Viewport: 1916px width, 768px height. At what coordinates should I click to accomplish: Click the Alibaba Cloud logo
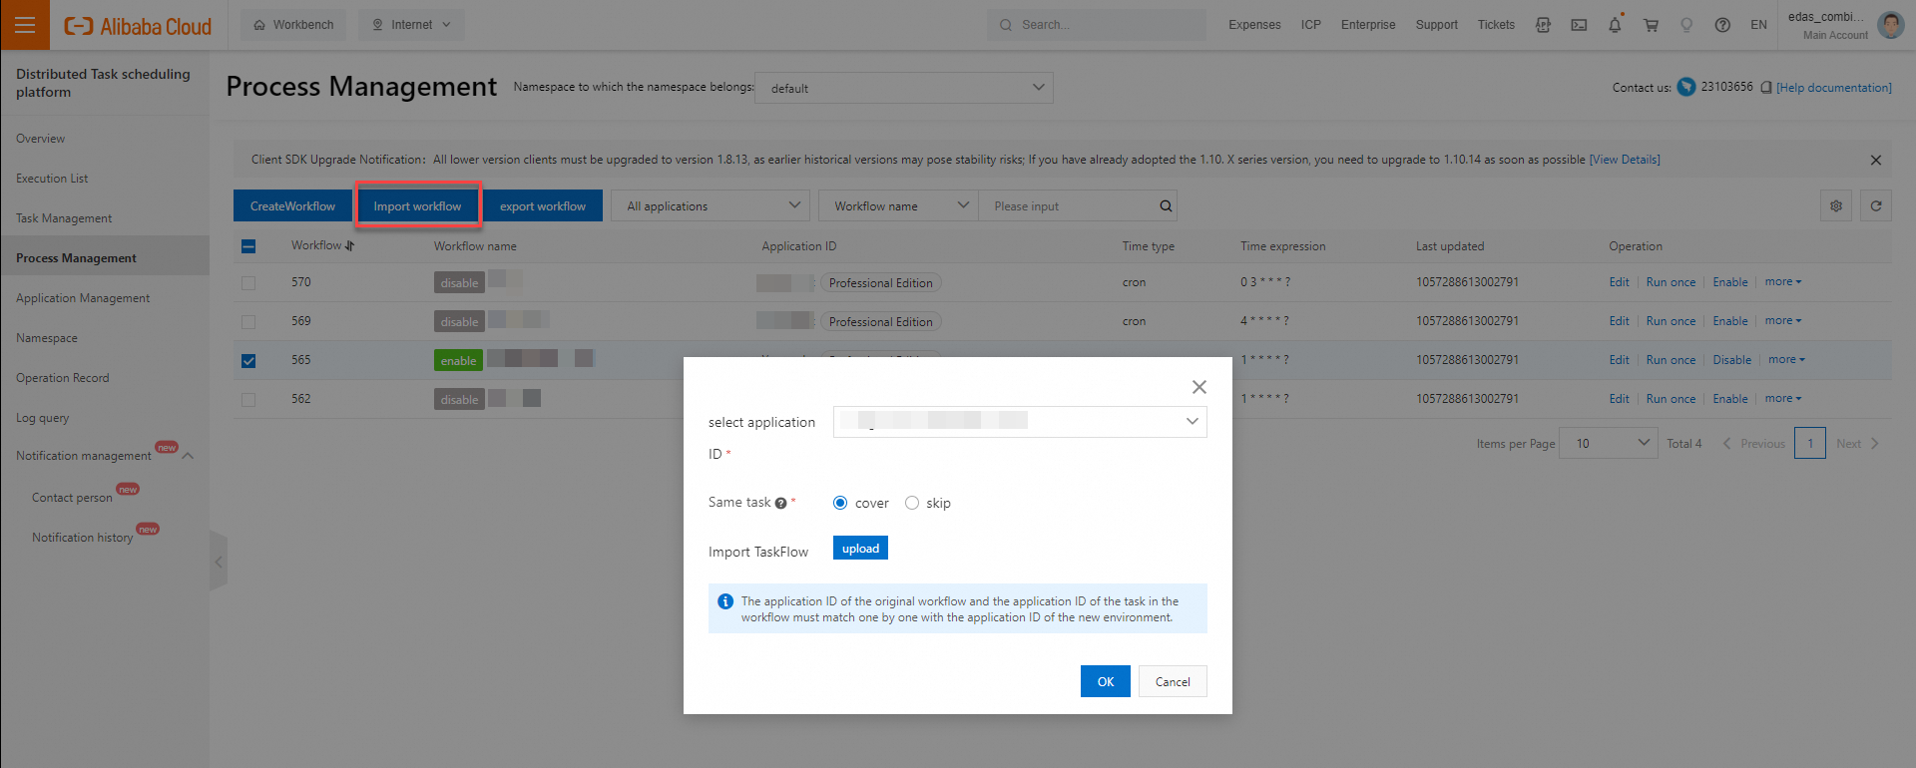pos(138,26)
